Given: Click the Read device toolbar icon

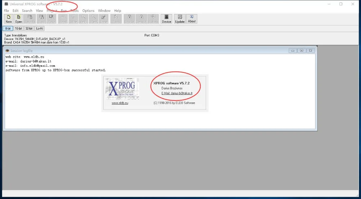Looking at the screenshot, I should coord(63,19).
